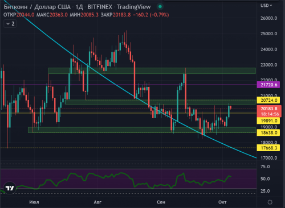Click the green market status dot

[160, 7]
